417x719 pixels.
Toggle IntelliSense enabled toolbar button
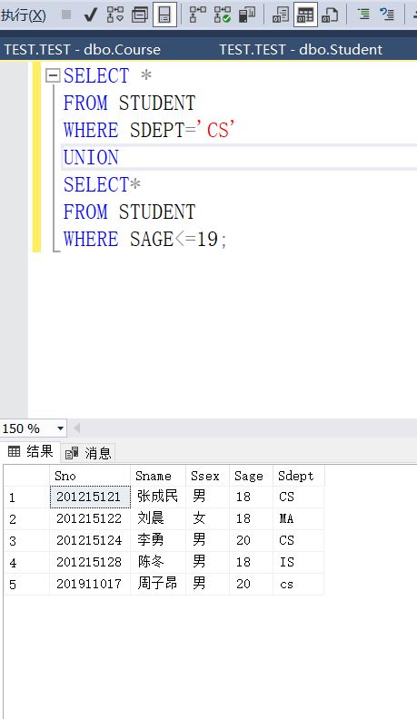(x=164, y=15)
